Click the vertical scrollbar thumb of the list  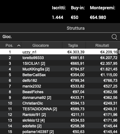(x=119, y=52)
